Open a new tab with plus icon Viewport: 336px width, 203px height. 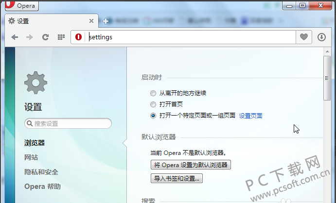106,21
